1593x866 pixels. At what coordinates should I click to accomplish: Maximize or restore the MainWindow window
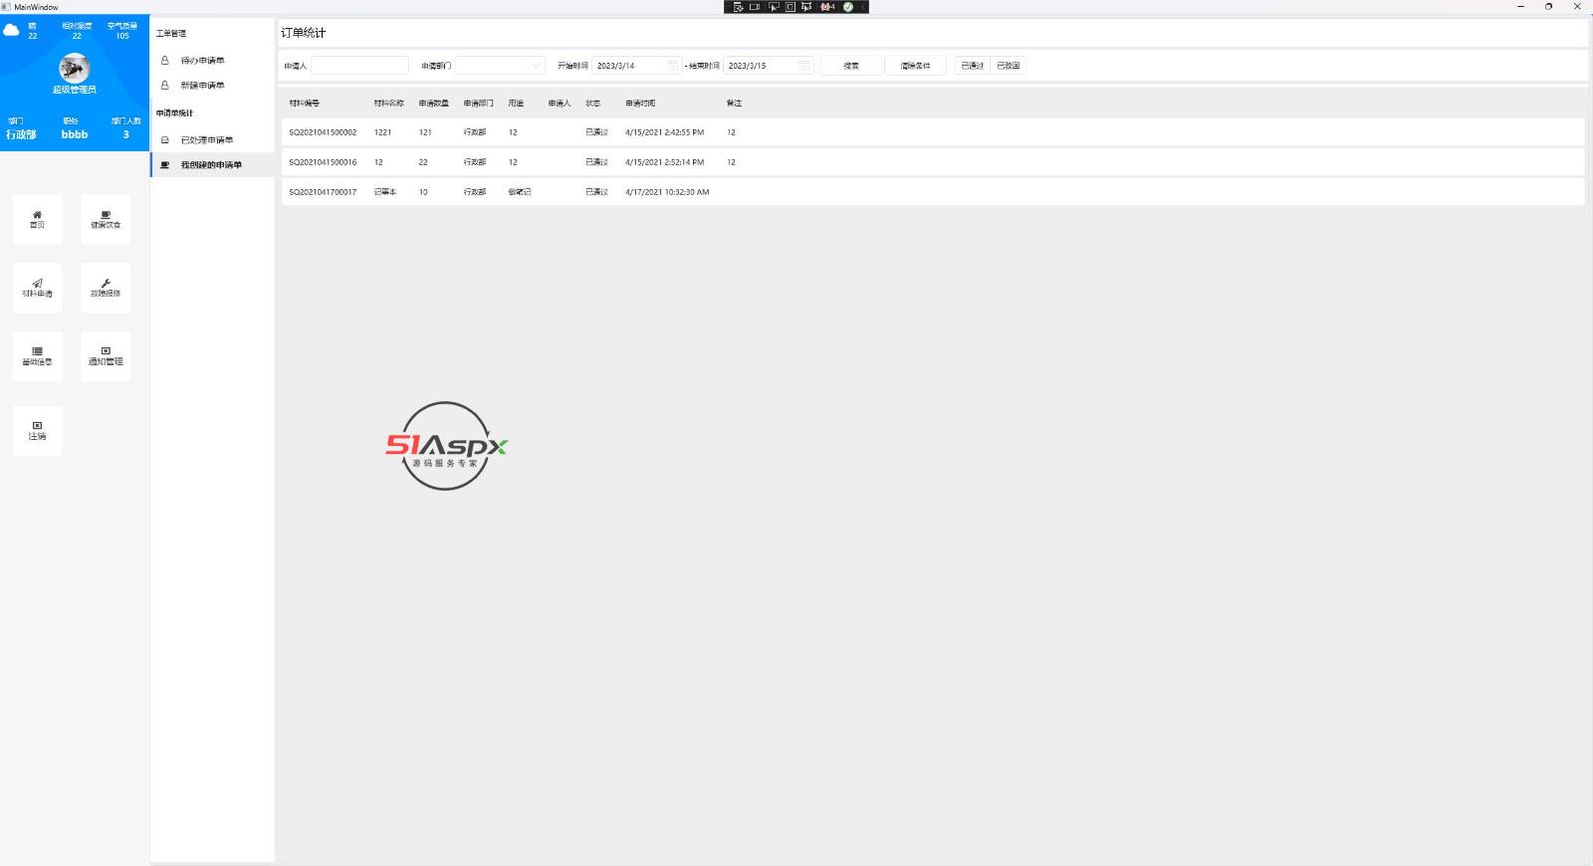point(1548,7)
